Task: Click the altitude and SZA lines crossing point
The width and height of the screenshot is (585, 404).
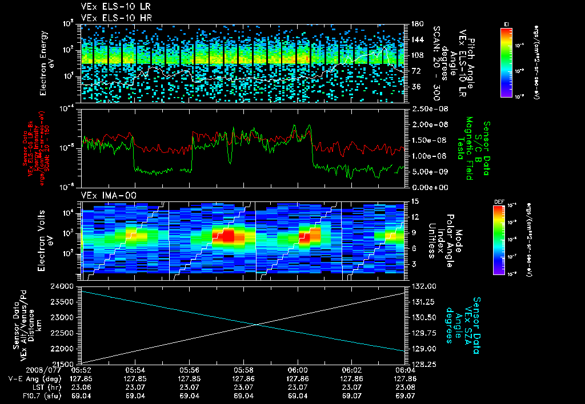Action: click(256, 325)
